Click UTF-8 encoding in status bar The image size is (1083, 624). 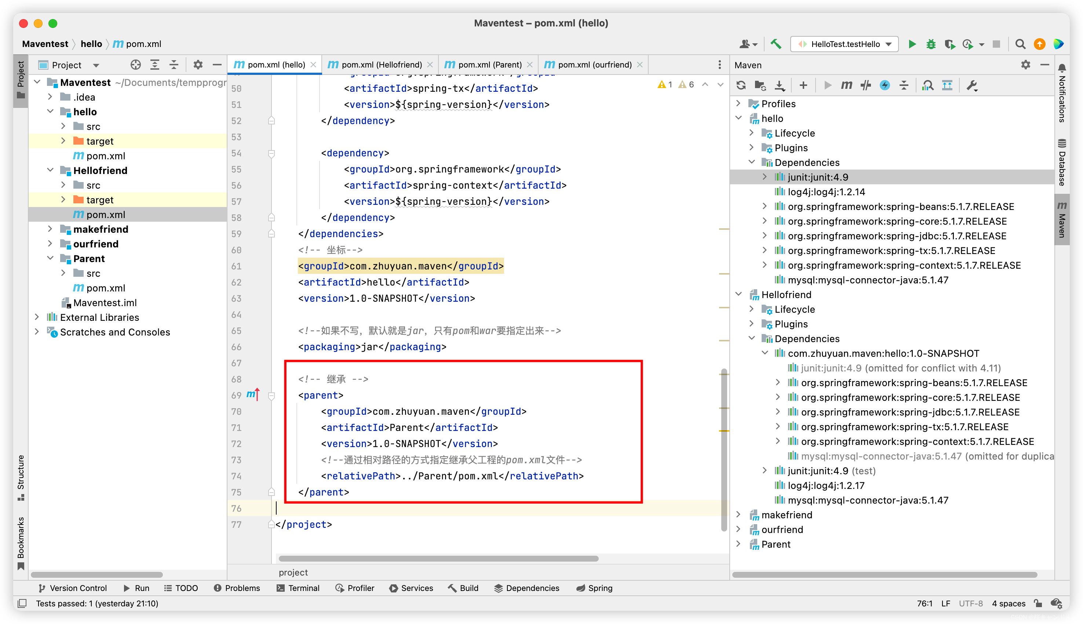click(x=970, y=603)
